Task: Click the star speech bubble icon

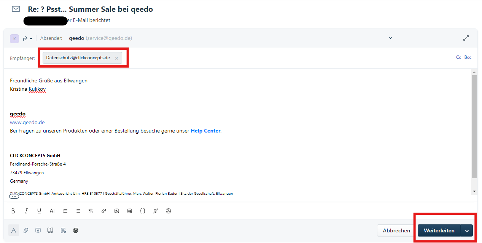Action: pyautogui.click(x=38, y=230)
